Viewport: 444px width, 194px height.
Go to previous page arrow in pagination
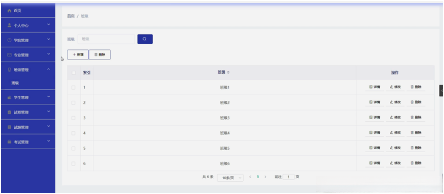(x=250, y=177)
